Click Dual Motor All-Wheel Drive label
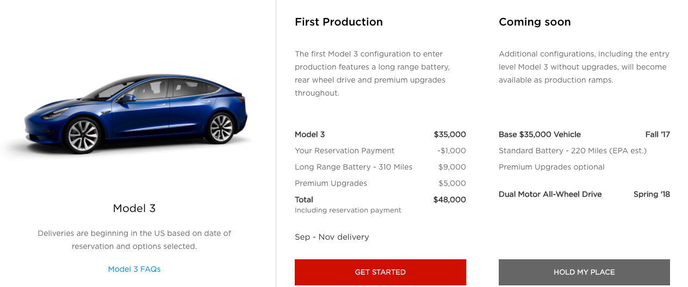This screenshot has height=287, width=688. pos(550,194)
